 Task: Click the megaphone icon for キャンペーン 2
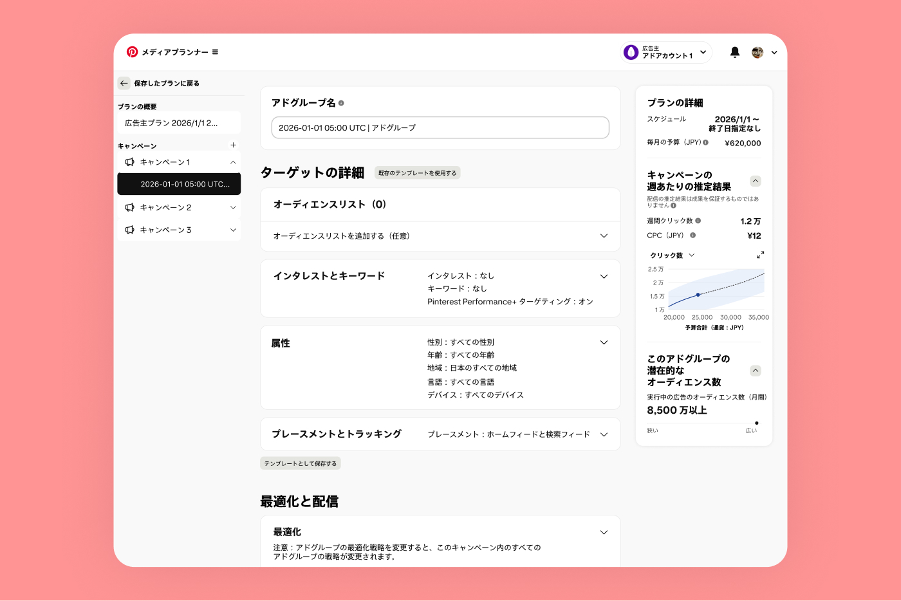130,207
